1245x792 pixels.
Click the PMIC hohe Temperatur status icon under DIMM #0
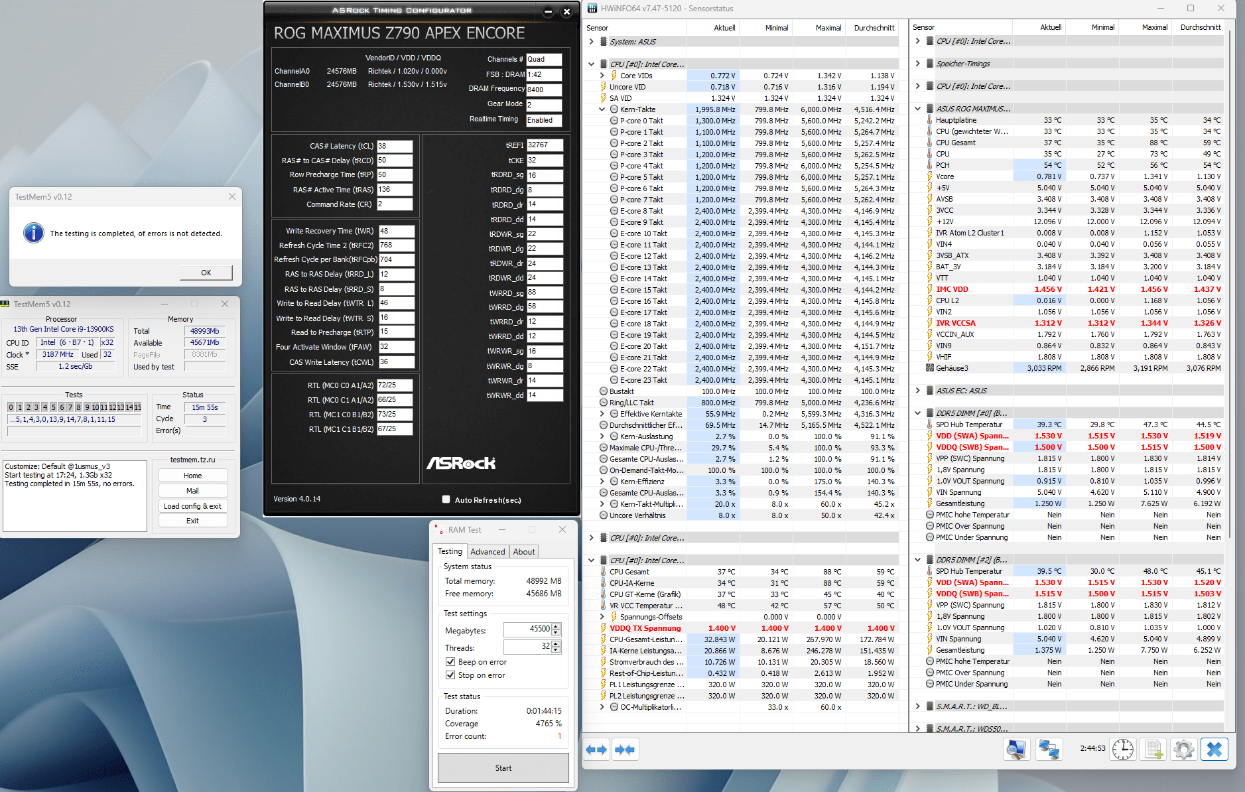[x=929, y=515]
